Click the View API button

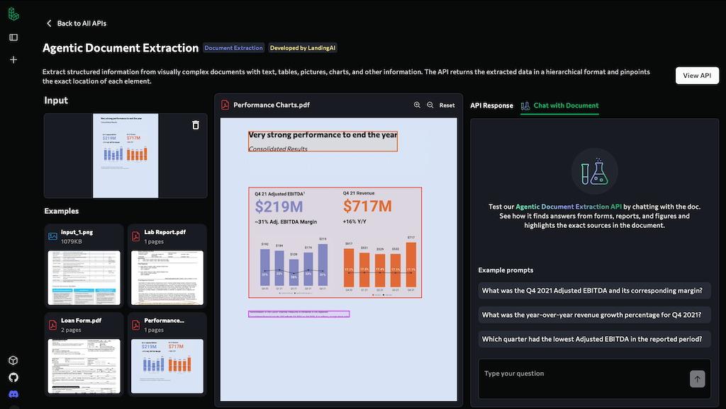697,76
